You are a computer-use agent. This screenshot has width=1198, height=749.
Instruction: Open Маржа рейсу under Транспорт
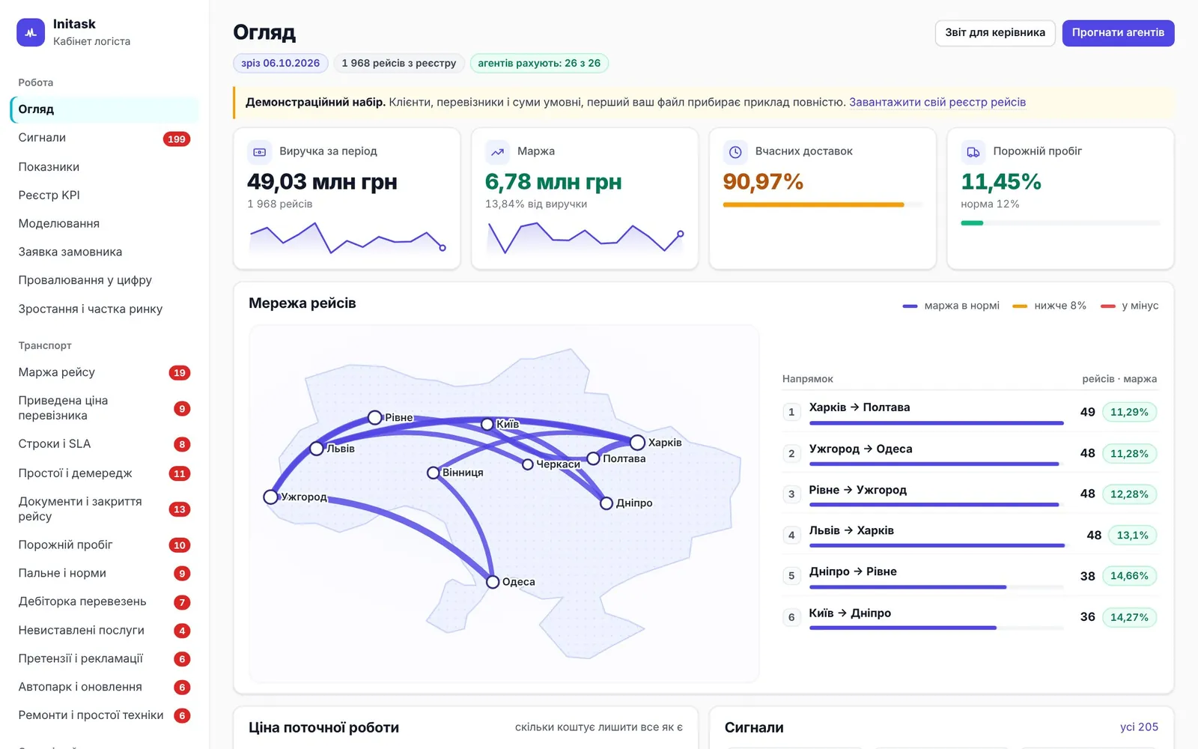click(105, 372)
